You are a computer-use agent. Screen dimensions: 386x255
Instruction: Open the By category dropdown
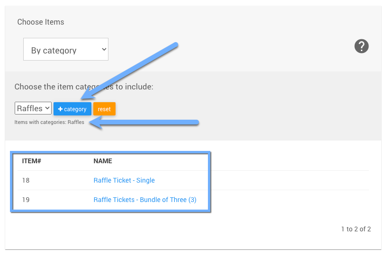tap(65, 50)
